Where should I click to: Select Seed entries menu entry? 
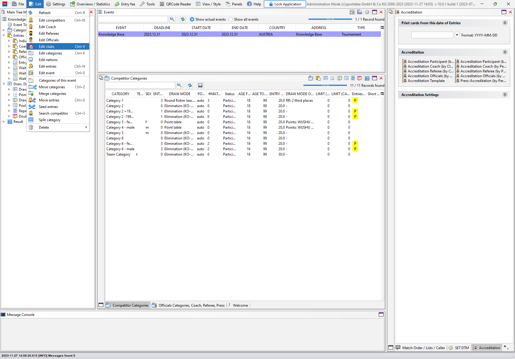click(58, 107)
